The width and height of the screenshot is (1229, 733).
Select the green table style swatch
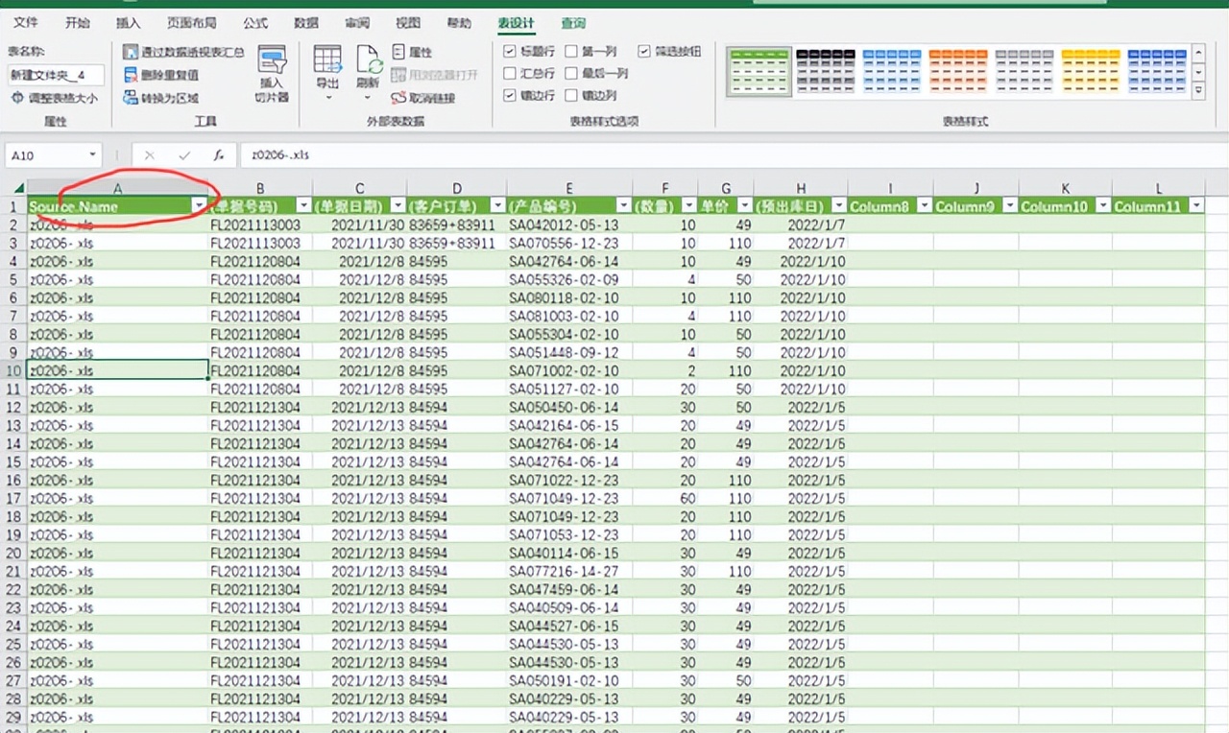[x=759, y=71]
